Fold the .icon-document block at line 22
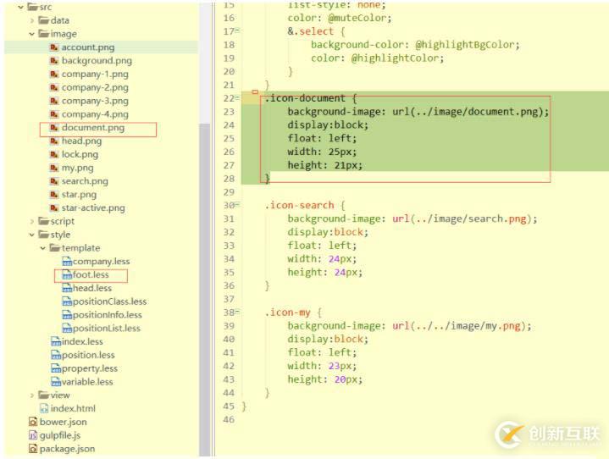Image resolution: width=609 pixels, height=459 pixels. (237, 97)
